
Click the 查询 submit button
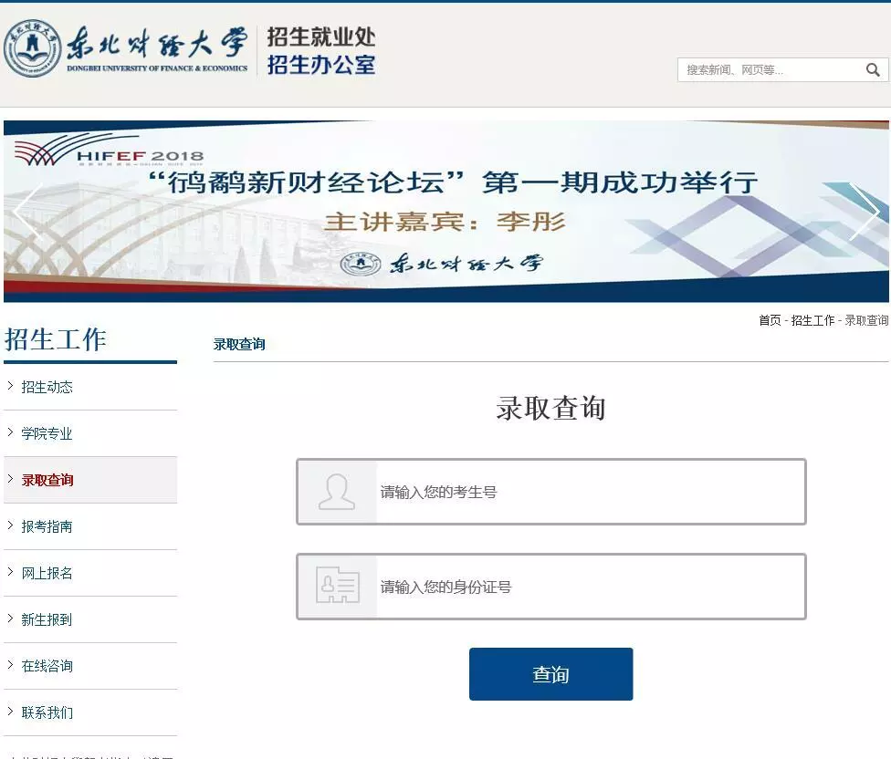[x=550, y=673]
